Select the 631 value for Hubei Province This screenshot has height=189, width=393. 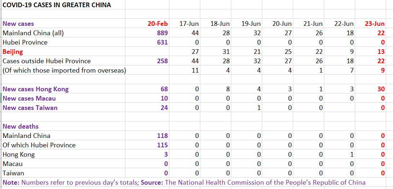(162, 42)
